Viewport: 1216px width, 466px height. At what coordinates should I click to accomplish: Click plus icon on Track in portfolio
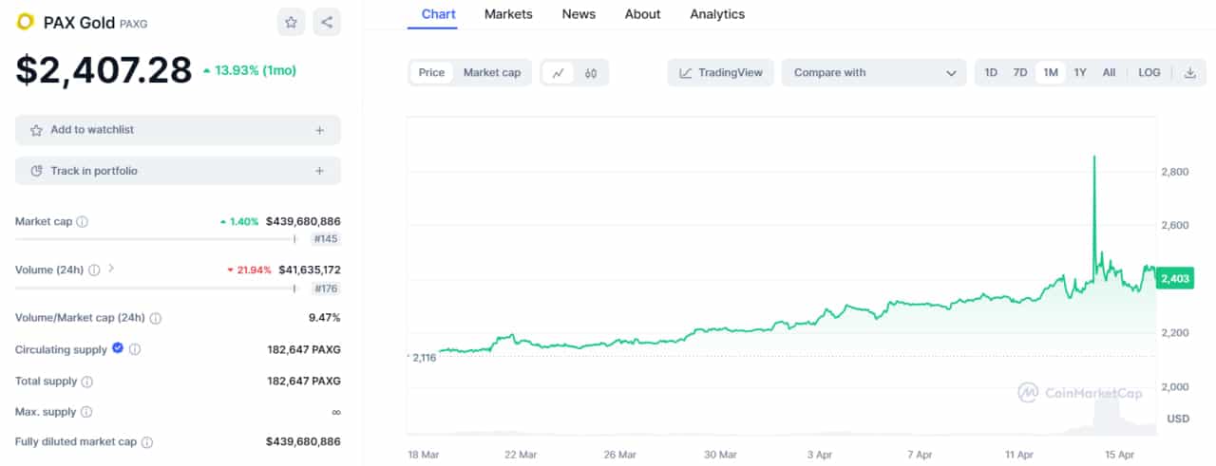[320, 171]
